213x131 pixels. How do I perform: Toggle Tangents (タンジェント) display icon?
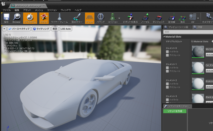pyautogui.click(x=158, y=18)
